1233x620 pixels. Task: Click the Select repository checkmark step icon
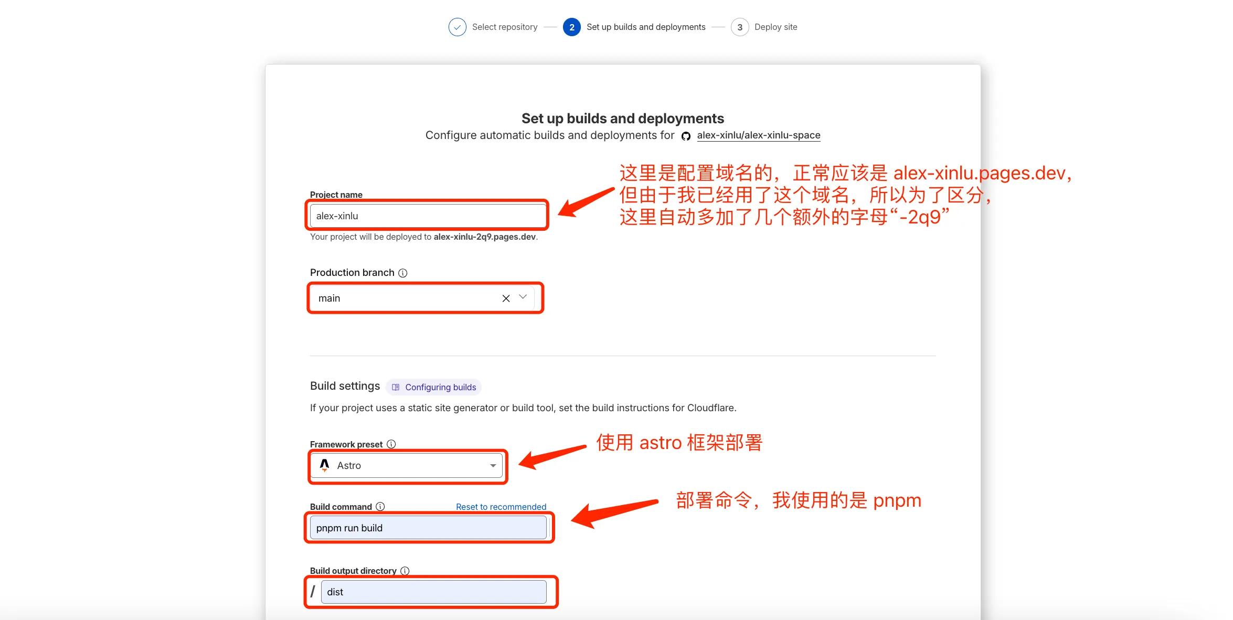pyautogui.click(x=457, y=27)
